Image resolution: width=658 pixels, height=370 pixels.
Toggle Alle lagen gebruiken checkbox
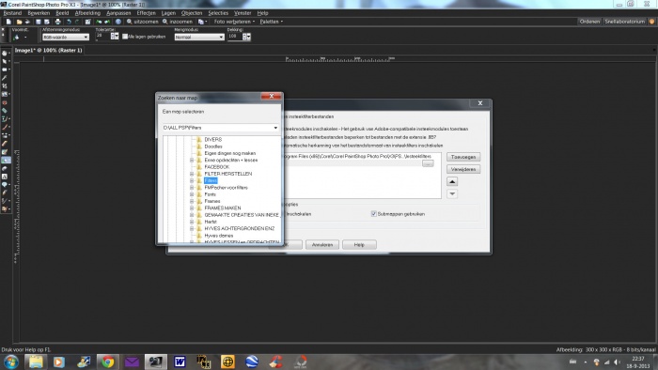coord(125,37)
